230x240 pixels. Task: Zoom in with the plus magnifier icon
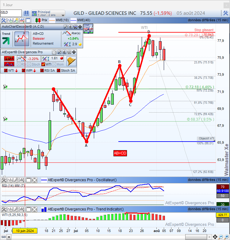click(227, 237)
